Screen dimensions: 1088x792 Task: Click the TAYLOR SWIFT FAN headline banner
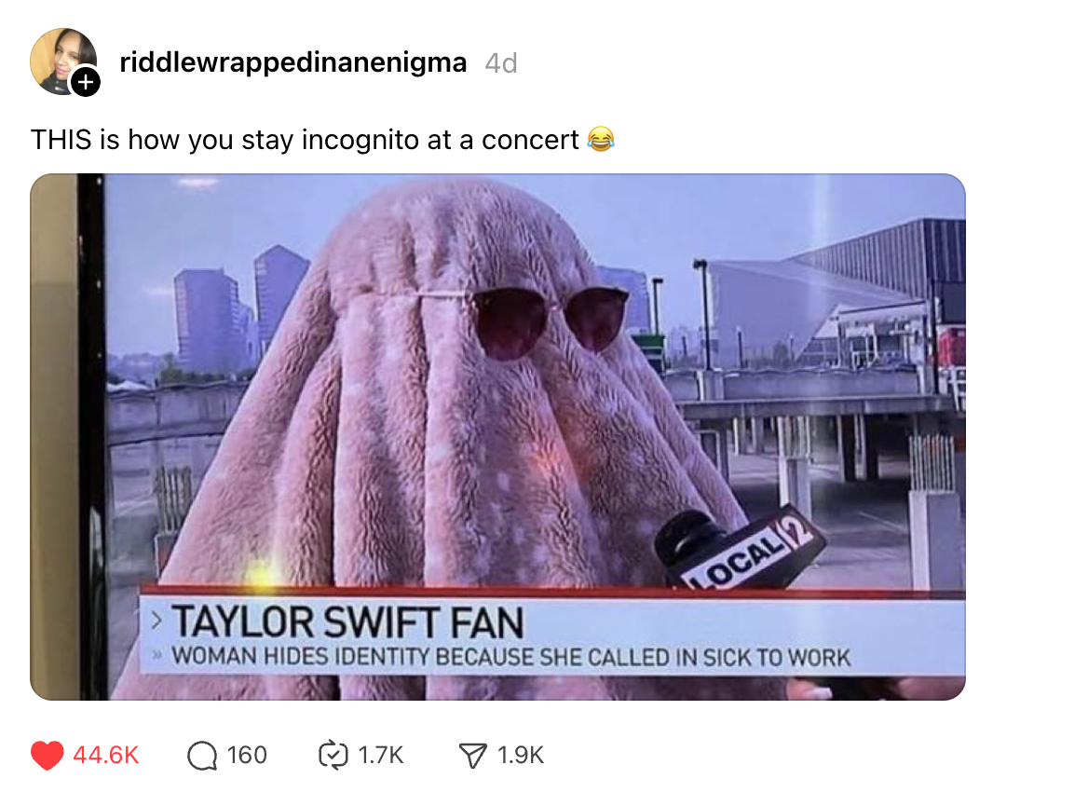point(347,621)
